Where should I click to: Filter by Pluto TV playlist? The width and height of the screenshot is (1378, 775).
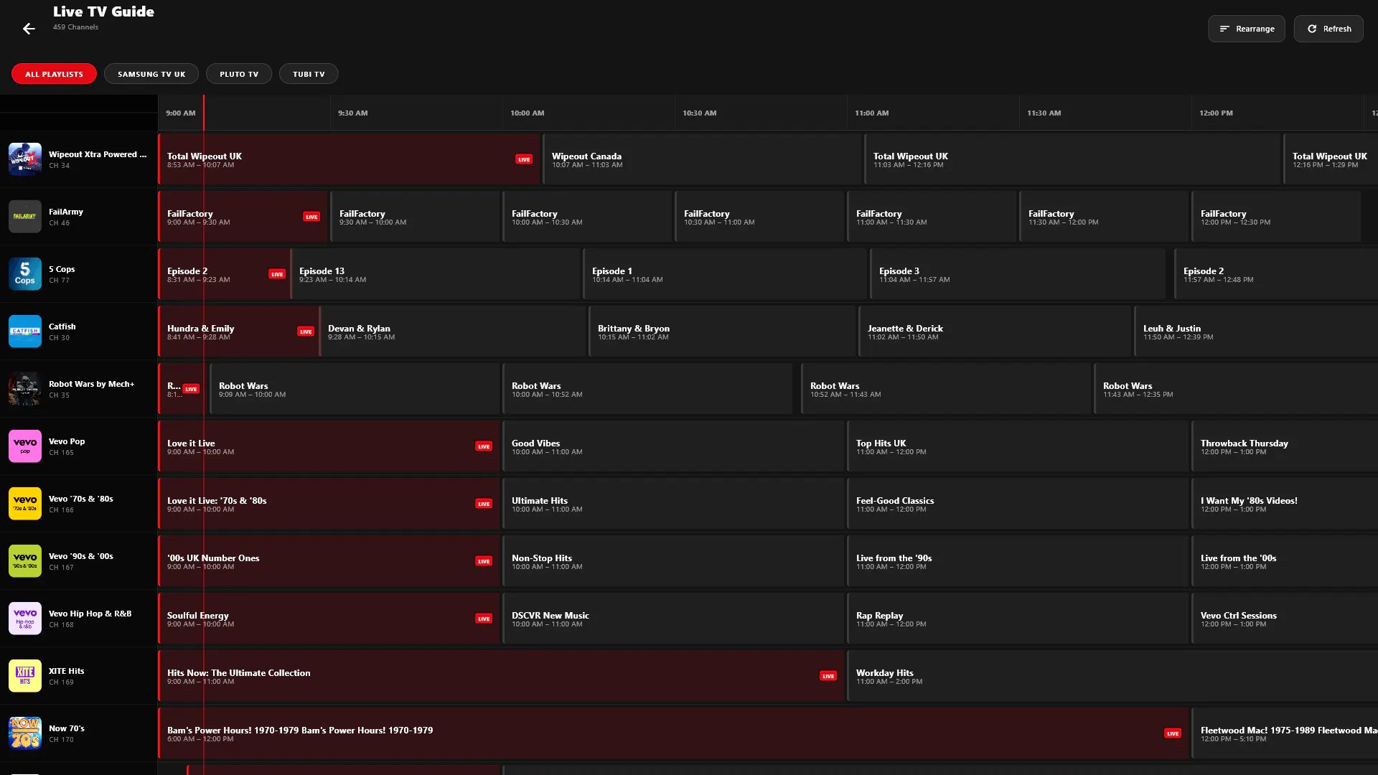tap(239, 74)
